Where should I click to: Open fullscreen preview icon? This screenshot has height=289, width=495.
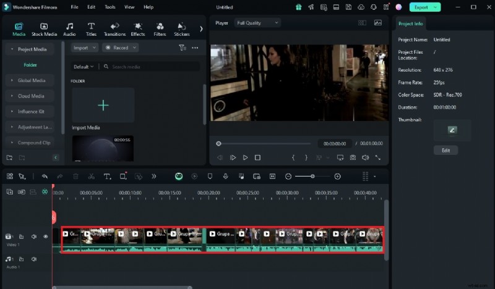click(378, 157)
